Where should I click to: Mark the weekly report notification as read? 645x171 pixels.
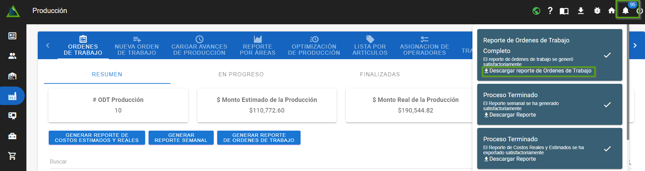click(x=607, y=105)
